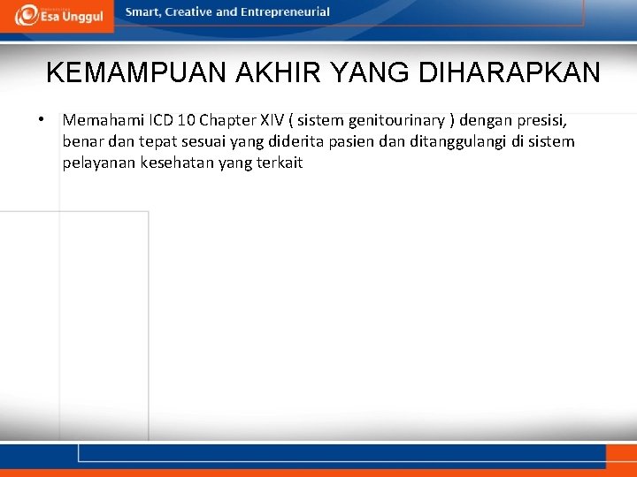Click the line starting 'benar dan tepat sesuai'
Screen dimensions: 637x477
318,141
